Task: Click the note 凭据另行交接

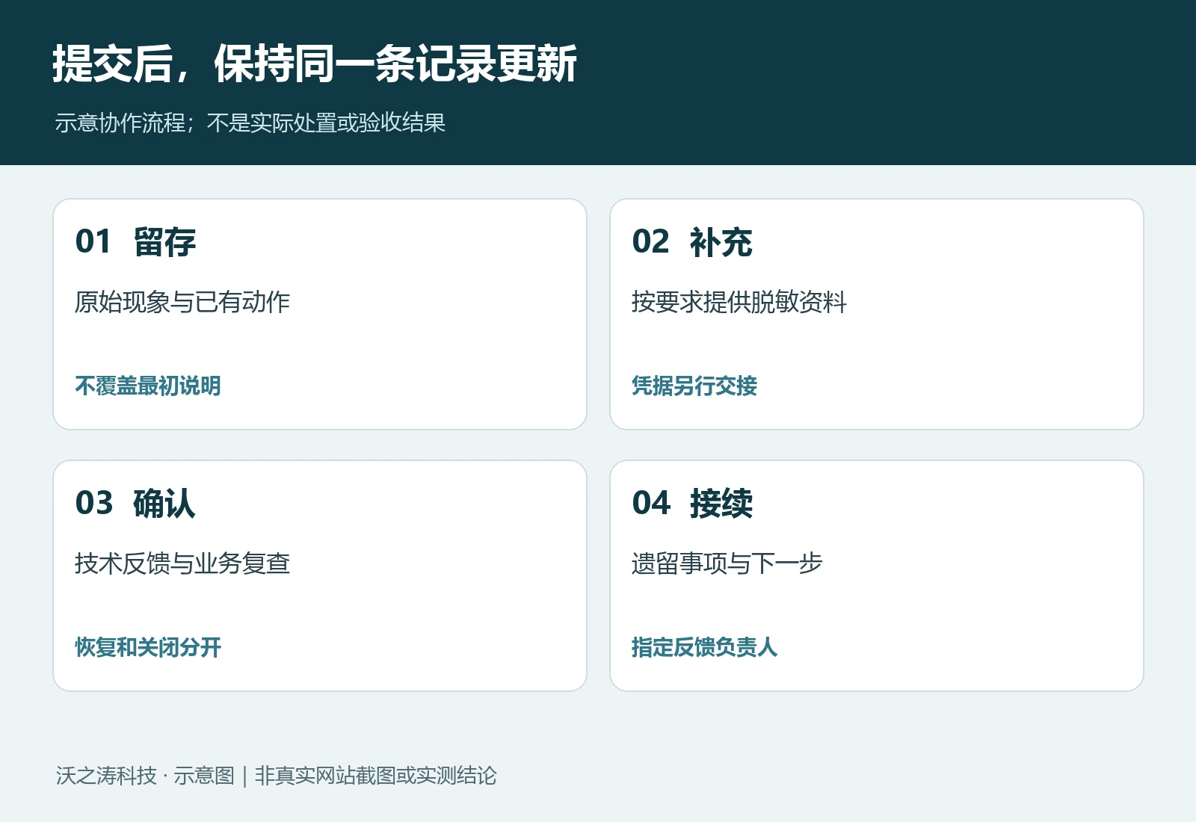Action: 694,386
